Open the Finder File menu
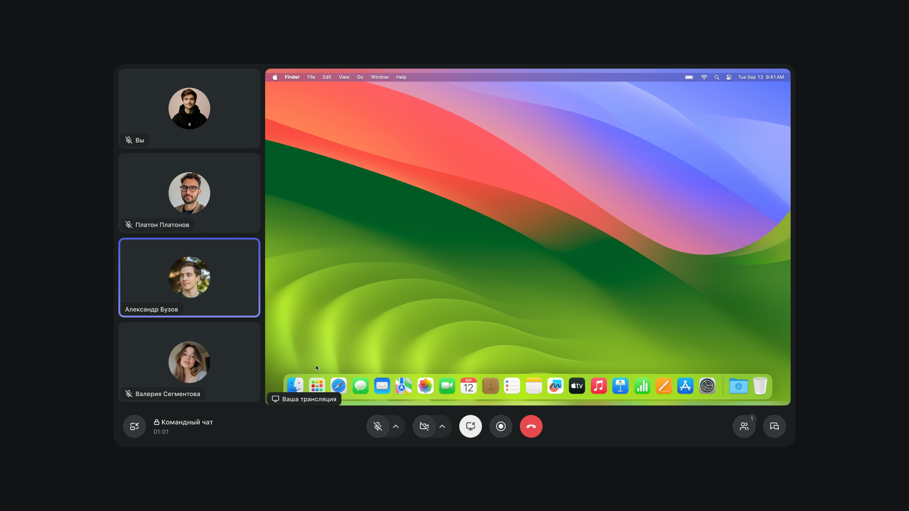 pos(311,77)
